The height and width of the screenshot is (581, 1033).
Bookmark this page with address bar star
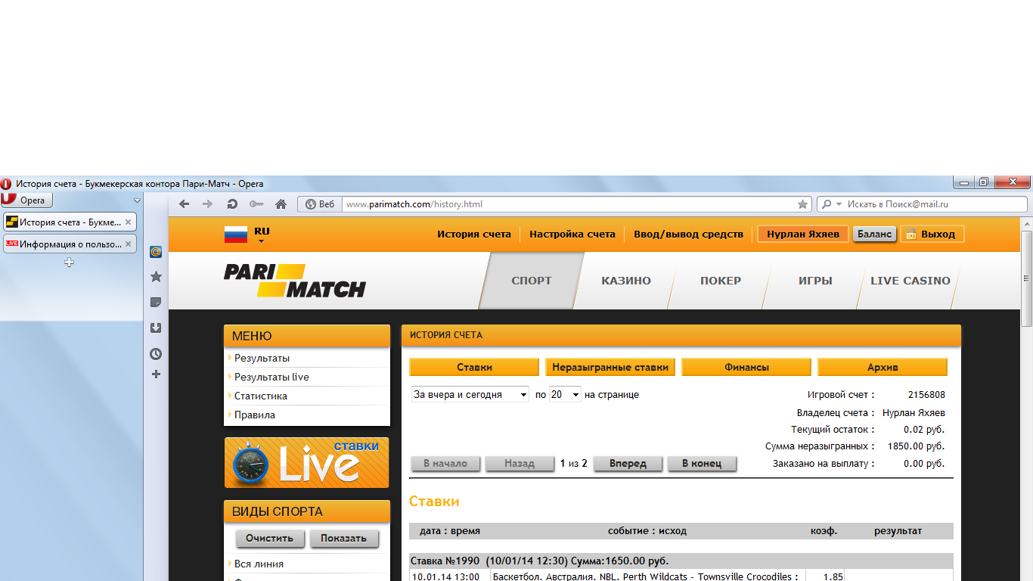(x=802, y=204)
